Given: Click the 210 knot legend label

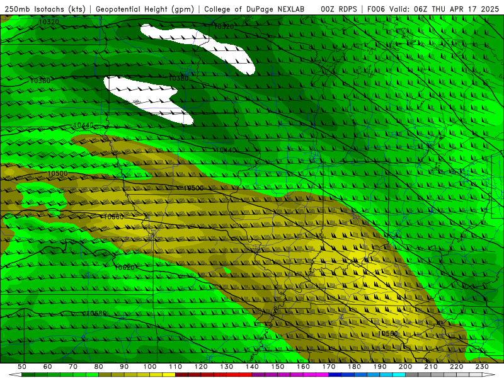Looking at the screenshot, I should click(x=432, y=367).
